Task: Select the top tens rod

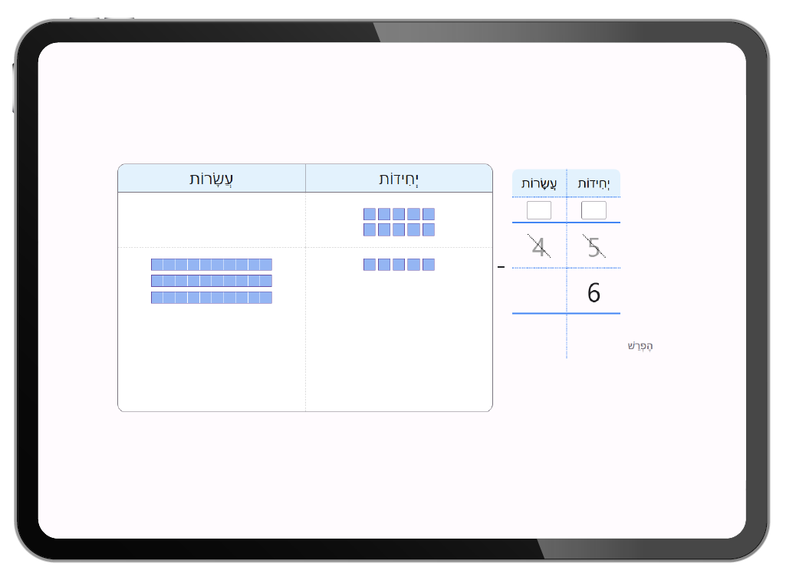Action: (x=212, y=265)
